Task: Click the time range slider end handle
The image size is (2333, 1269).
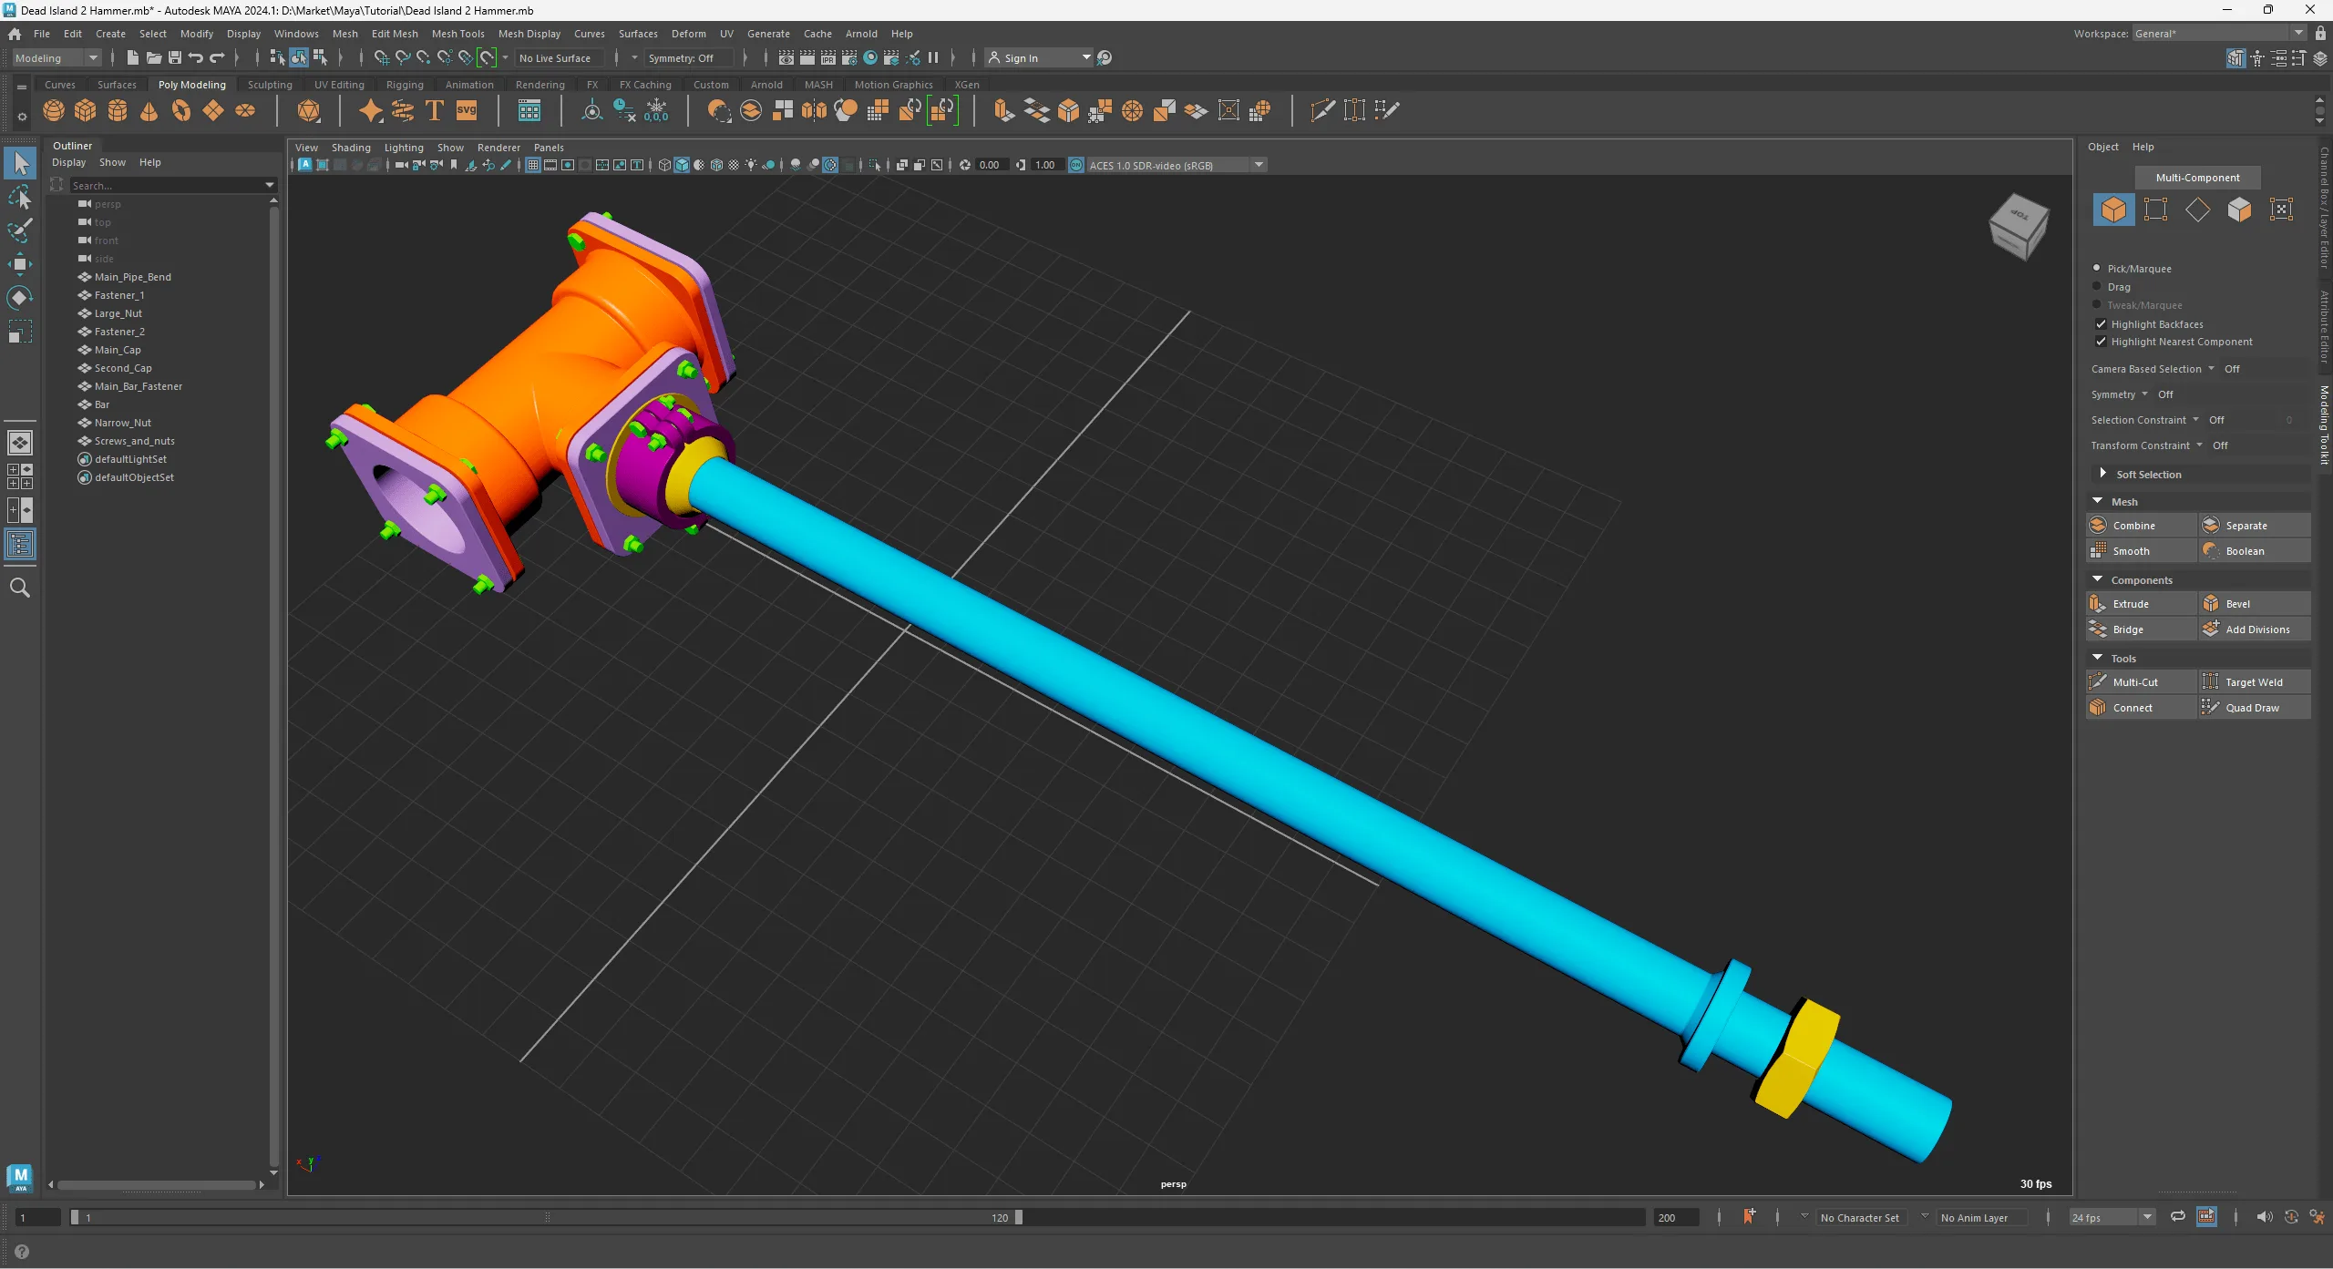Action: click(x=1019, y=1217)
